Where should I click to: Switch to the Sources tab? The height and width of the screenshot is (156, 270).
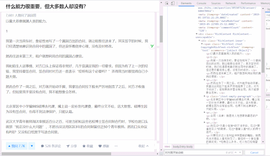point(216,3)
